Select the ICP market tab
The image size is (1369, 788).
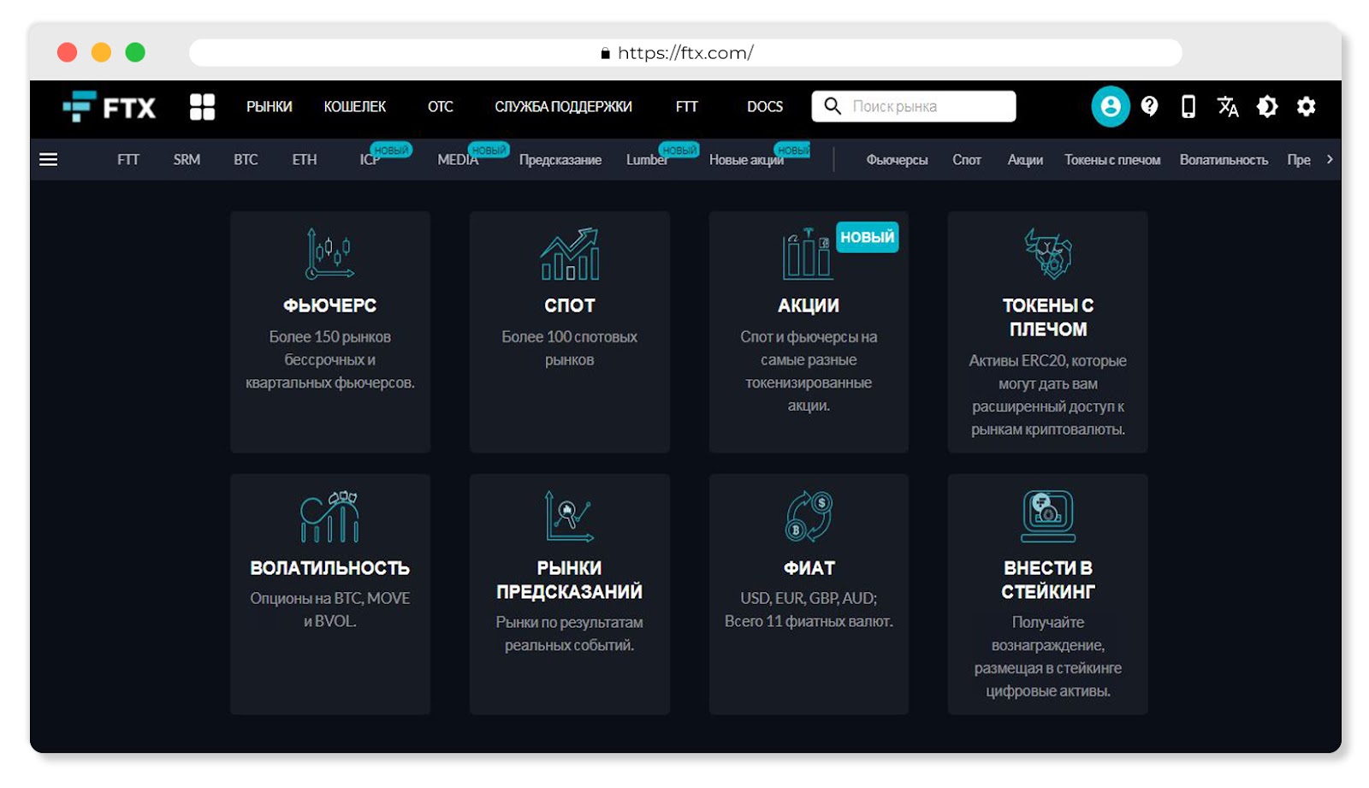point(370,159)
